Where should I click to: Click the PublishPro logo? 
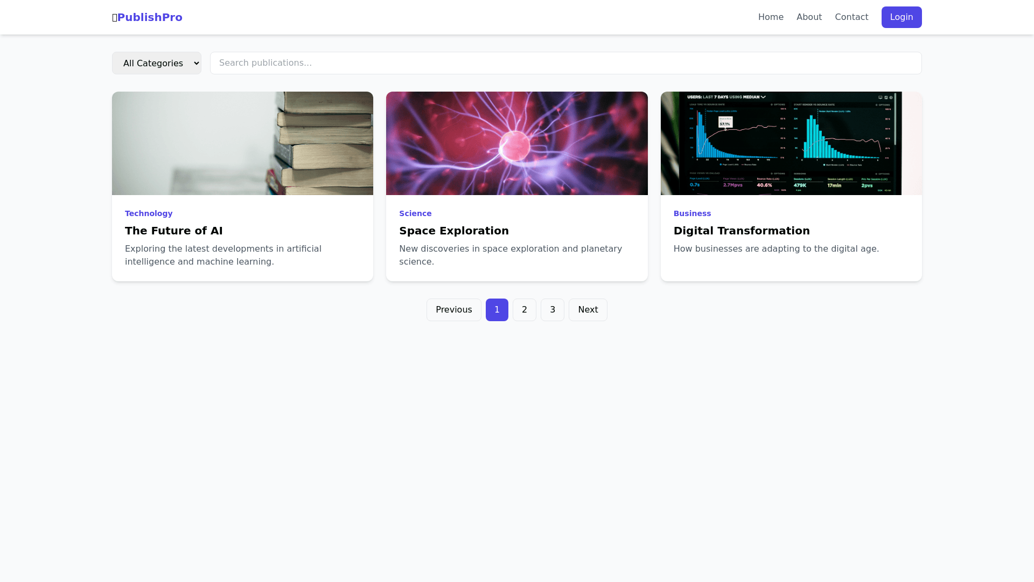(x=147, y=17)
